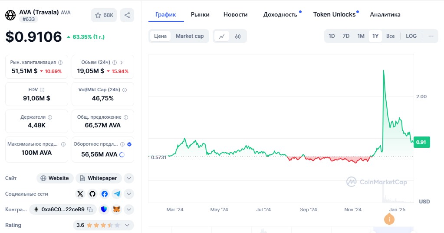Open the Token Unlocks tab

coord(334,14)
